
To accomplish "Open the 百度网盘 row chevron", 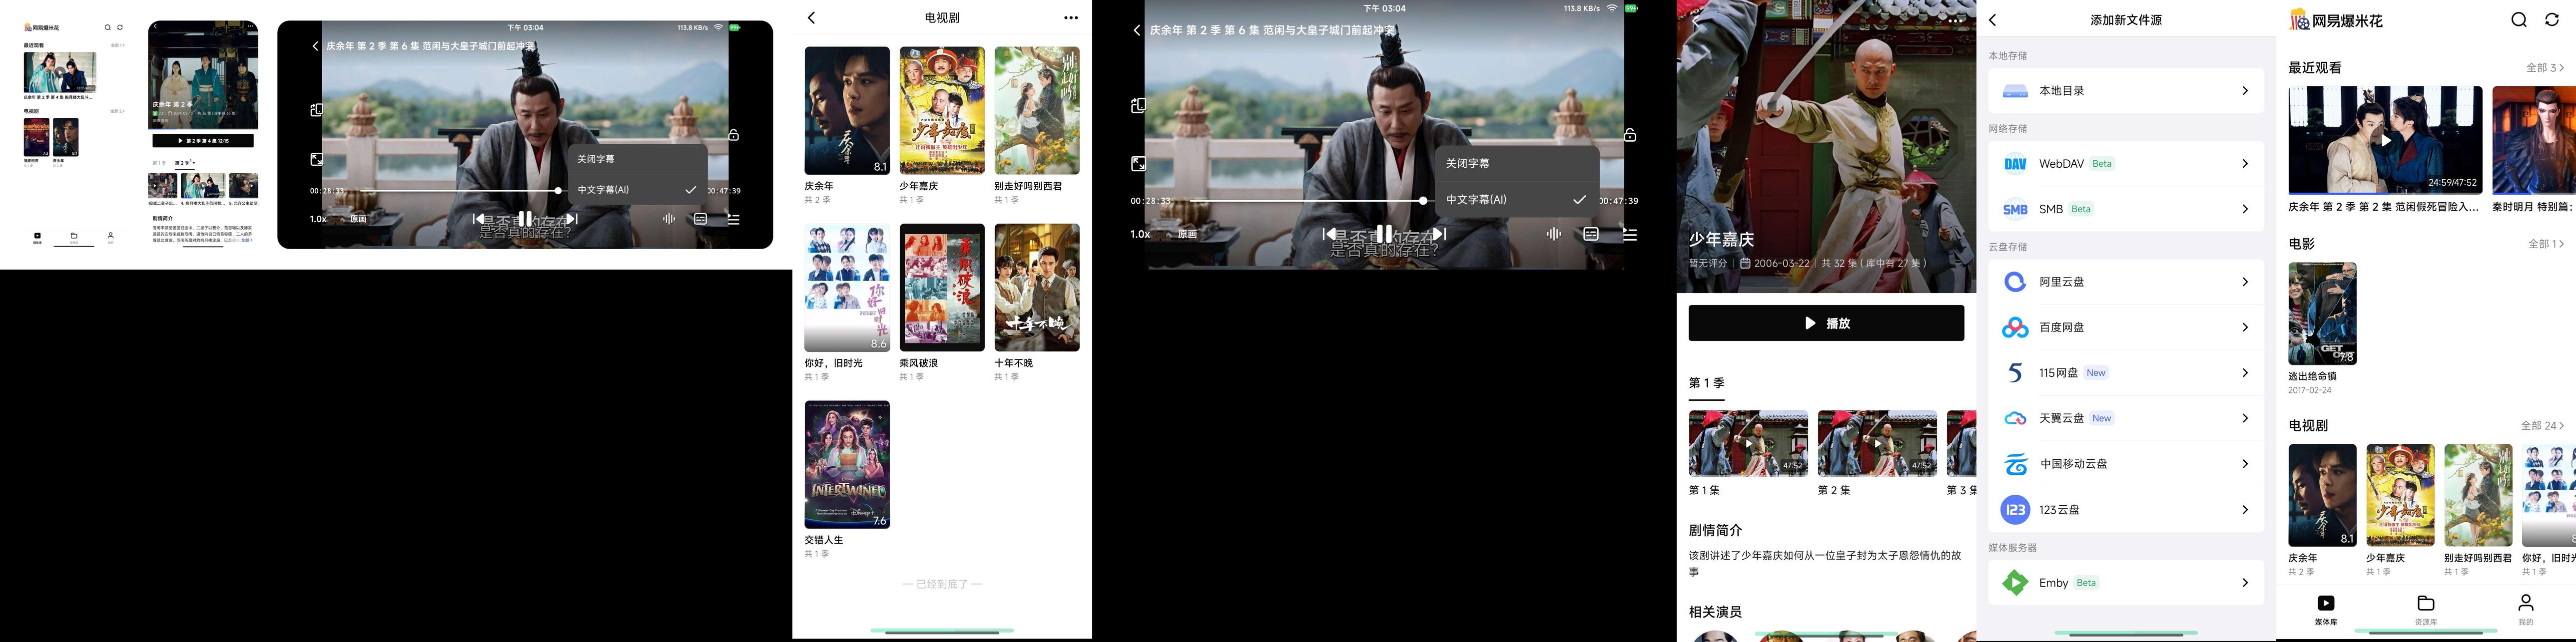I will (2245, 327).
